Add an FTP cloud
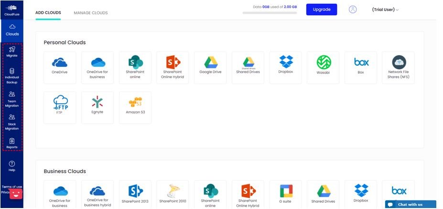The image size is (443, 209). (60, 108)
